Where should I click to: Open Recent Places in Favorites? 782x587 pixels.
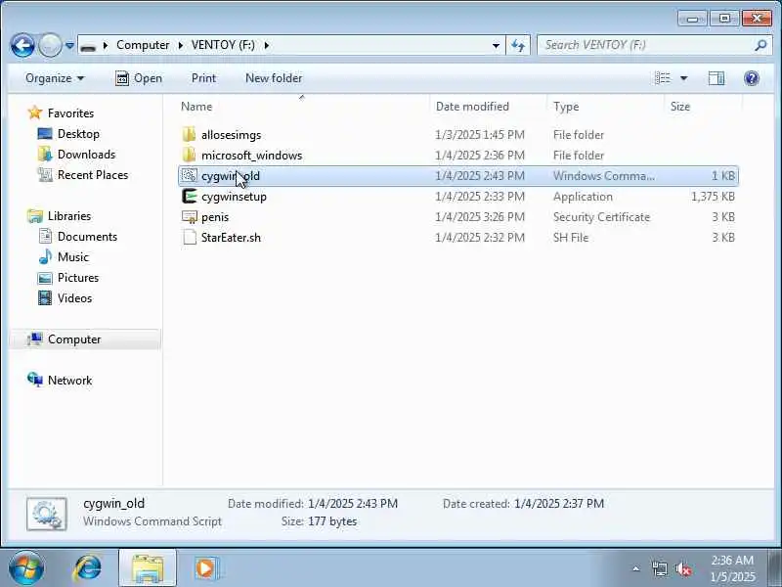(93, 175)
